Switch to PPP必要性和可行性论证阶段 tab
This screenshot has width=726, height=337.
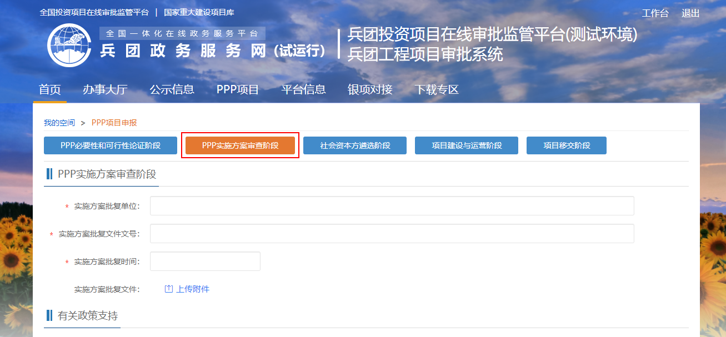click(111, 145)
